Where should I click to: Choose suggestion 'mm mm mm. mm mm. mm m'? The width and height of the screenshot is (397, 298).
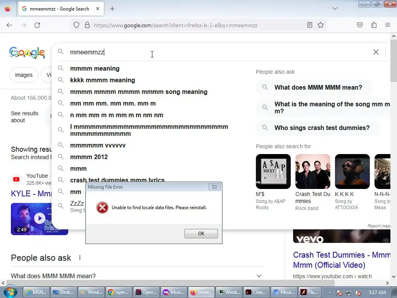tap(113, 103)
